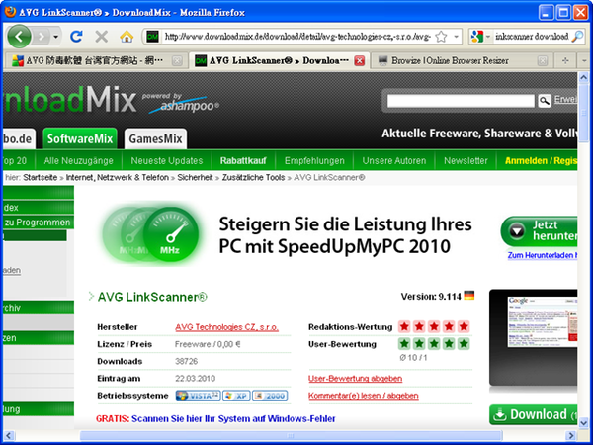Click User-Bewertung abgeben link
The image size is (593, 445).
pyautogui.click(x=355, y=379)
